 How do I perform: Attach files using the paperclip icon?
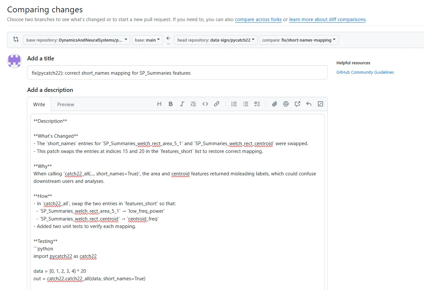275,104
